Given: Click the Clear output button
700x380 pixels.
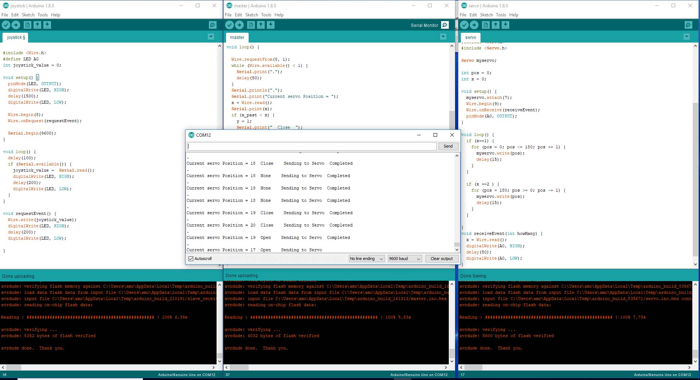Looking at the screenshot, I should [x=441, y=259].
